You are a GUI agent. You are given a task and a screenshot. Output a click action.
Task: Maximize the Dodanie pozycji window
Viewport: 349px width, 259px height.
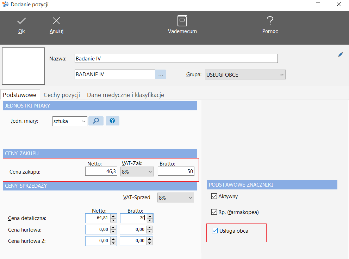pyautogui.click(x=318, y=4)
